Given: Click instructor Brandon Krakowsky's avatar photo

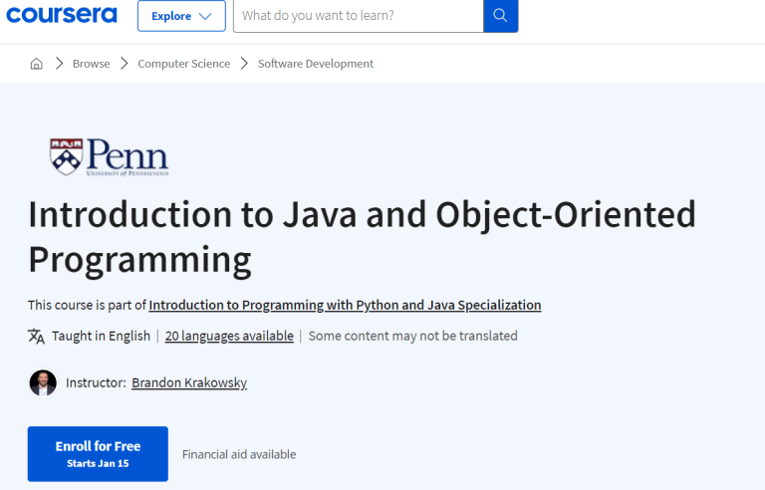Looking at the screenshot, I should pyautogui.click(x=43, y=383).
